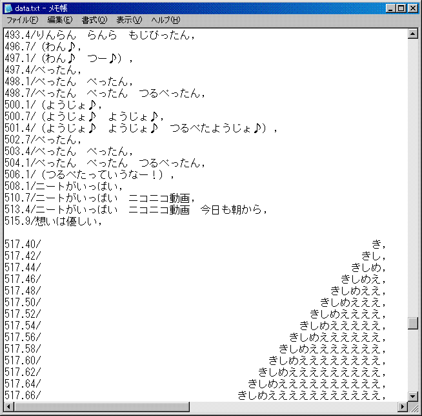Image resolution: width=422 pixels, height=416 pixels.
Task: Click the vertical scrollbar thumb
Action: [413, 324]
